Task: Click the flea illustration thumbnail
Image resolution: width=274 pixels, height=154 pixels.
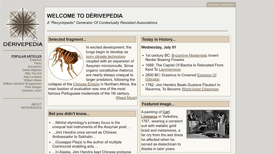Action: 66,63
